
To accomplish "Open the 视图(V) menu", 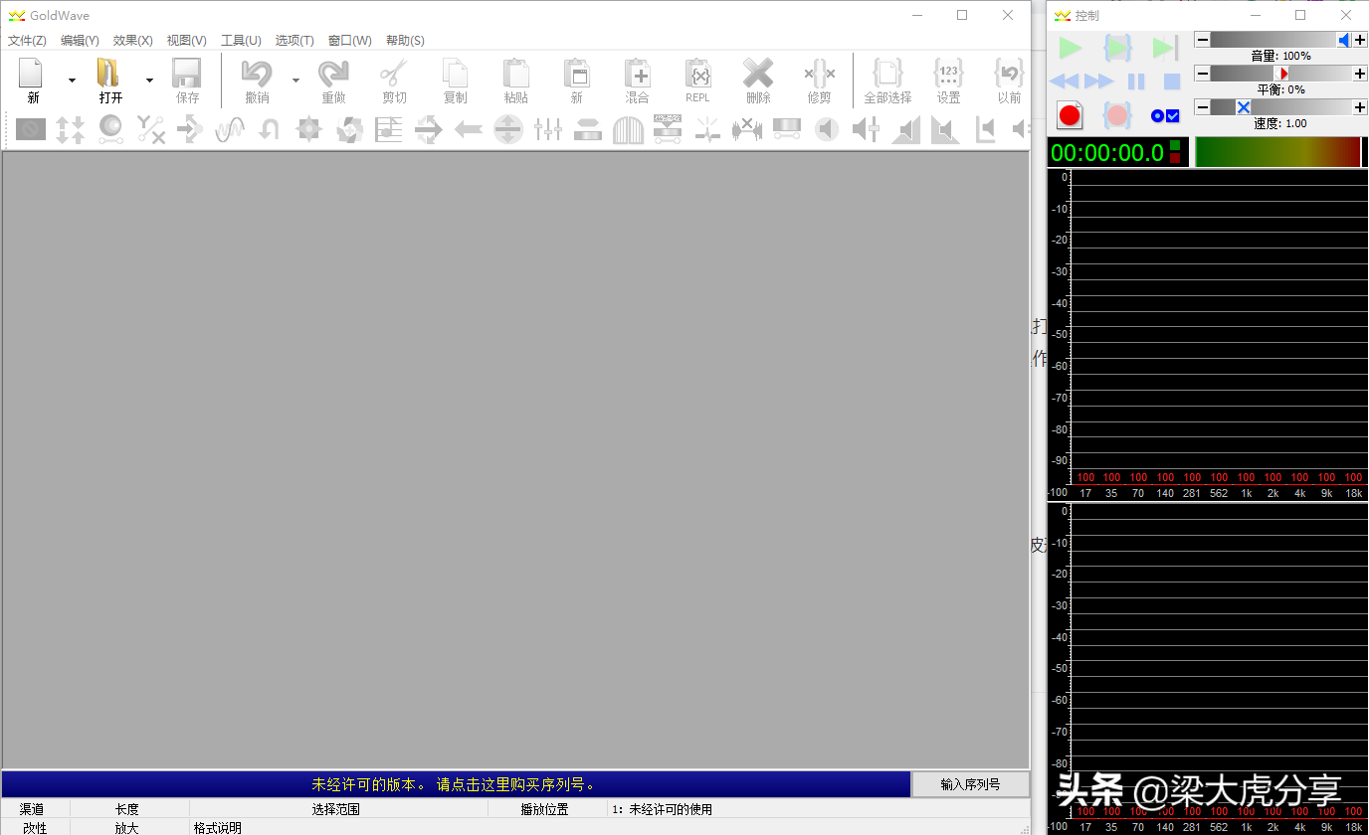I will point(187,41).
